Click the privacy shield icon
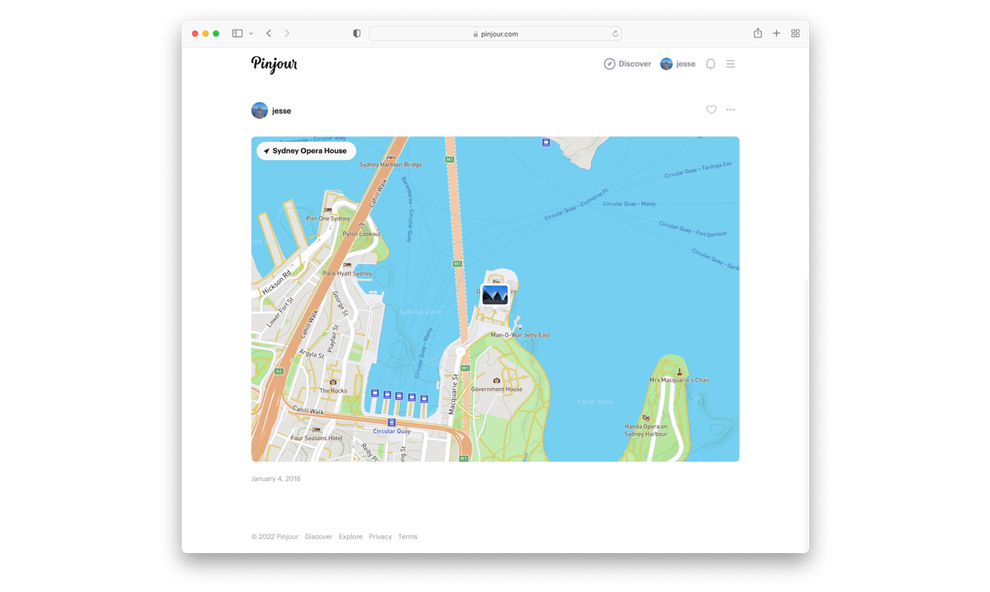The width and height of the screenshot is (990, 592). pyautogui.click(x=356, y=33)
